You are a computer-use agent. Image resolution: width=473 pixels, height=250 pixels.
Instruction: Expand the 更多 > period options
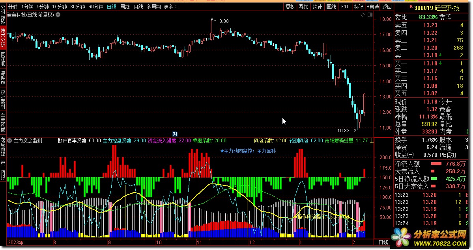pyautogui.click(x=171, y=7)
